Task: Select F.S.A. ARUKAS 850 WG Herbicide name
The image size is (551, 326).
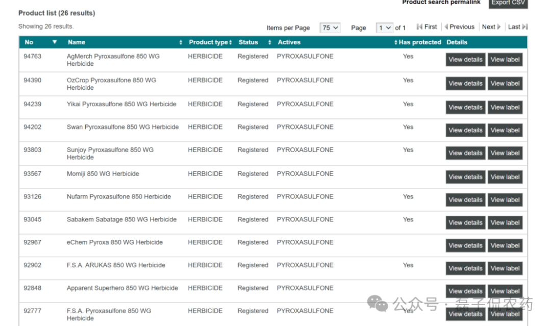Action: (116, 265)
